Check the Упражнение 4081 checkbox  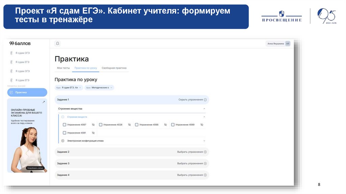pyautogui.click(x=65, y=133)
